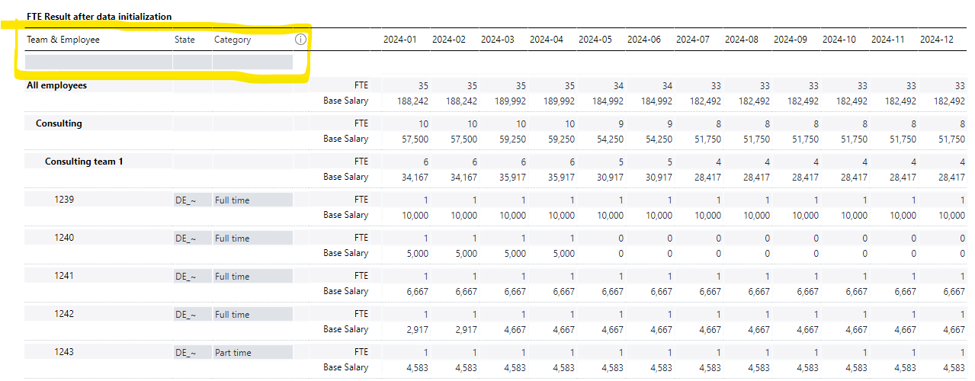Click the Category column header

(233, 40)
